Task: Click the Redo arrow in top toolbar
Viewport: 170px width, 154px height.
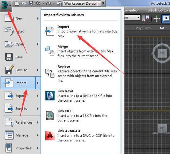Action: pyautogui.click(x=48, y=3)
